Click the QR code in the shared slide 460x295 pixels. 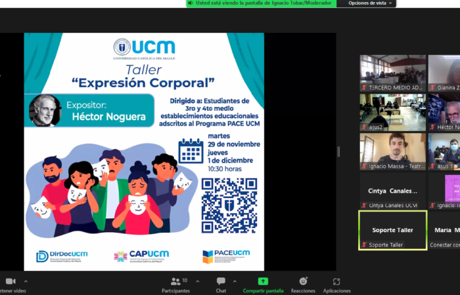click(229, 206)
